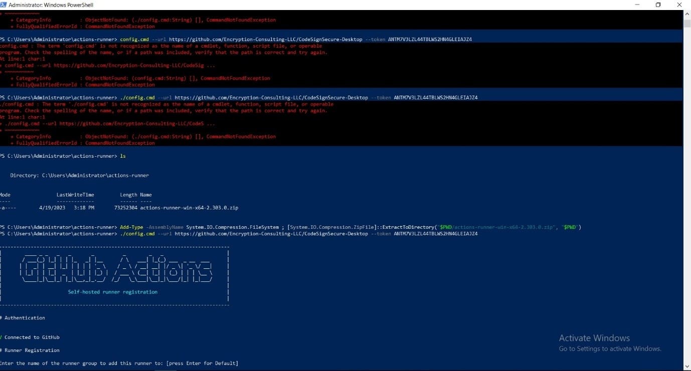Click the PowerShell icon in title bar

point(4,5)
